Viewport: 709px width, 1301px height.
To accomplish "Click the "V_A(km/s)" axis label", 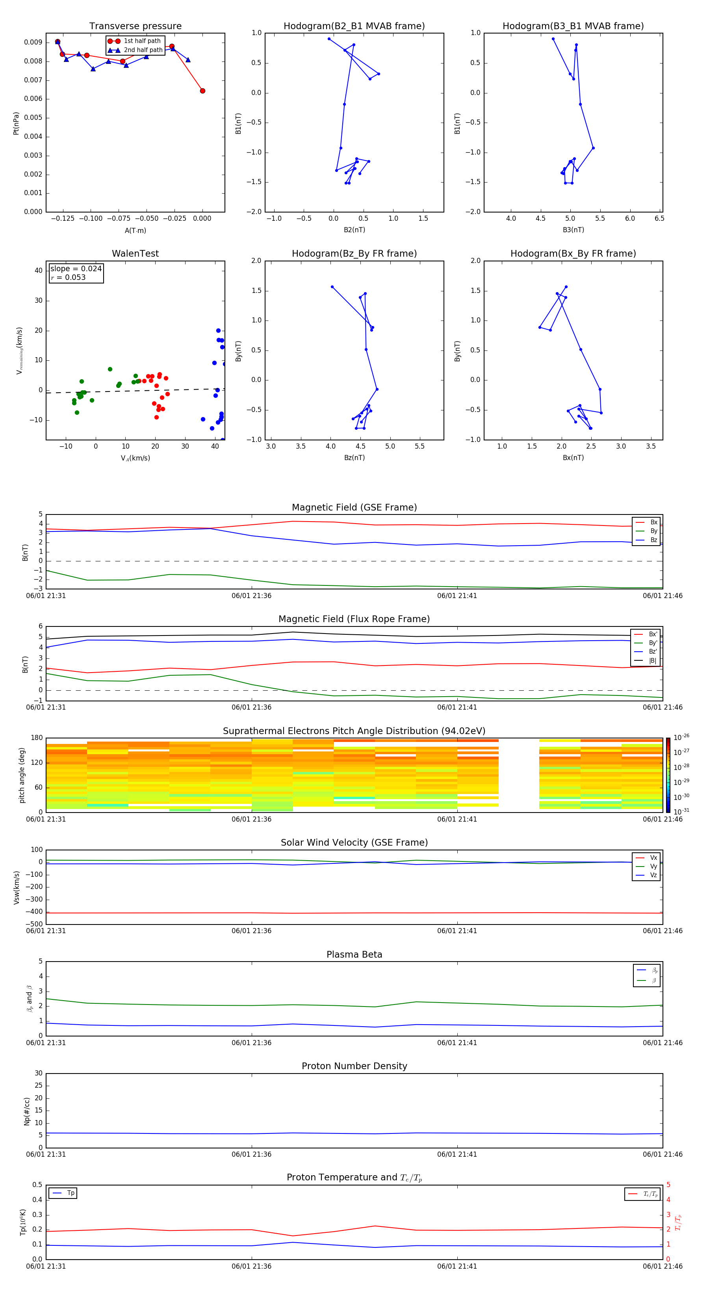I will [135, 458].
